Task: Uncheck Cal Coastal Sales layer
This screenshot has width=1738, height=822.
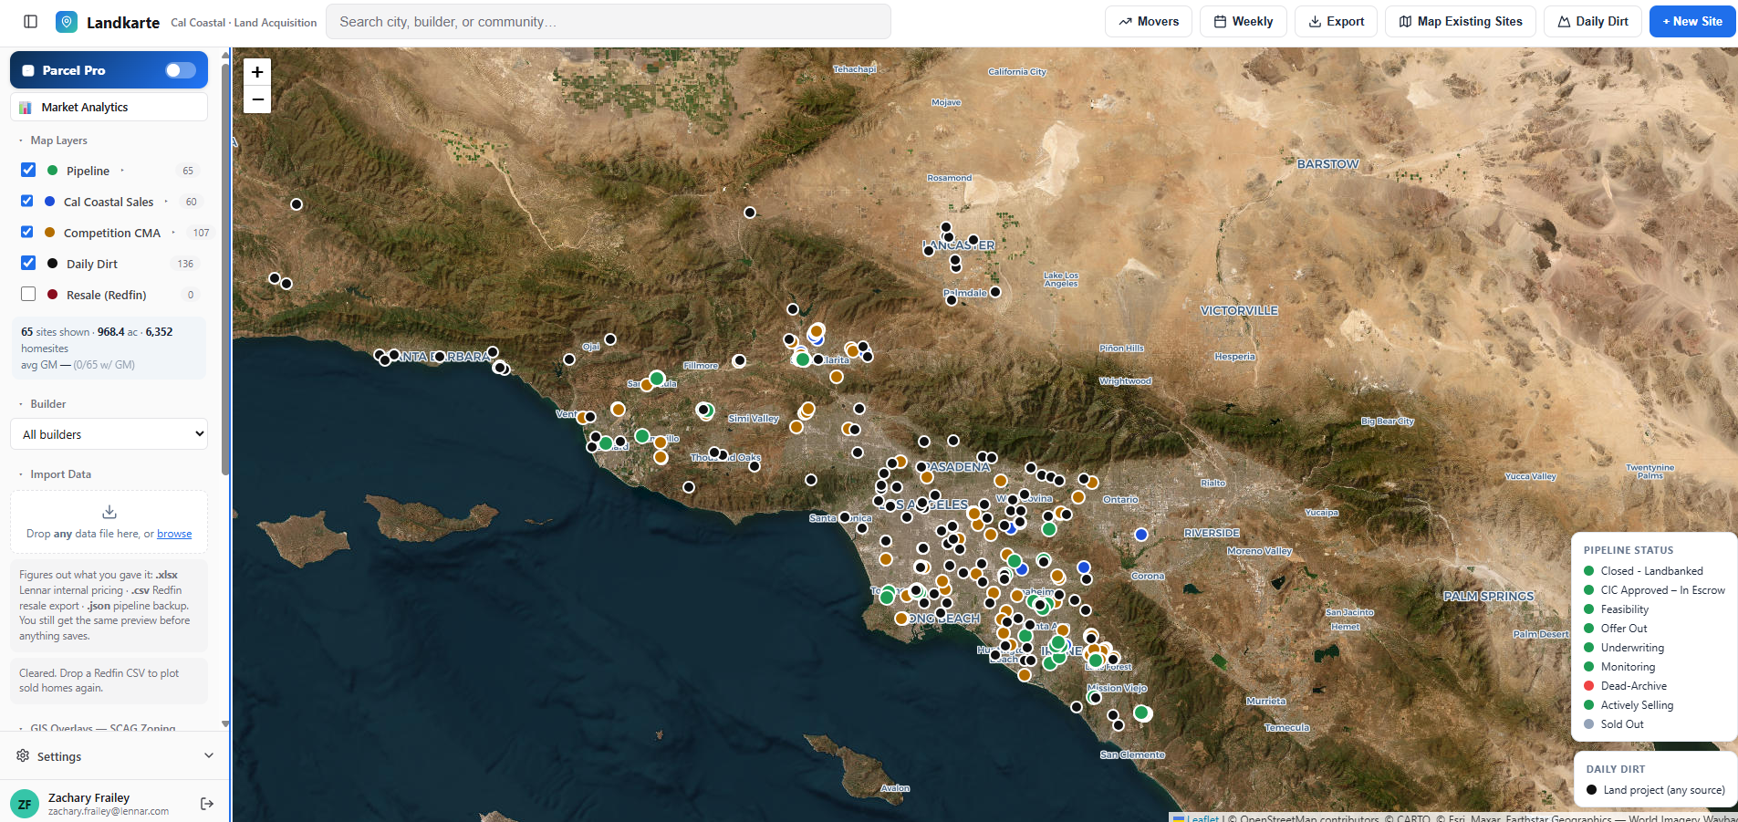Action: [x=27, y=201]
